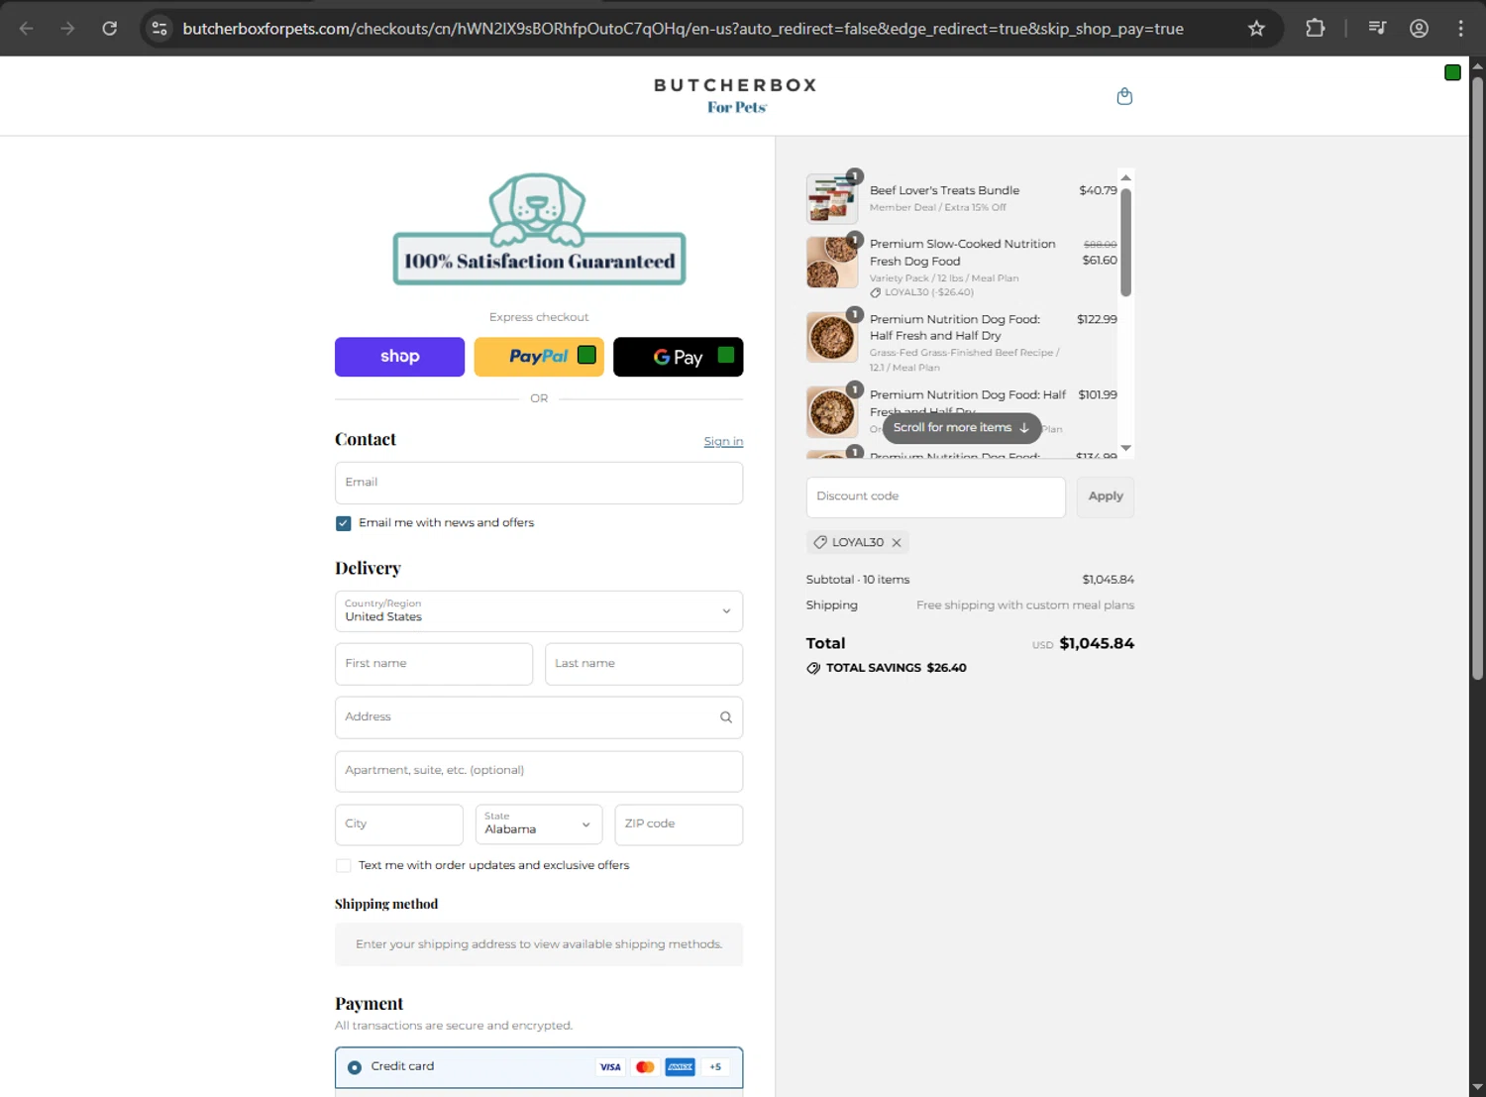Click the browser forward arrow
The width and height of the screenshot is (1486, 1097).
click(x=67, y=28)
